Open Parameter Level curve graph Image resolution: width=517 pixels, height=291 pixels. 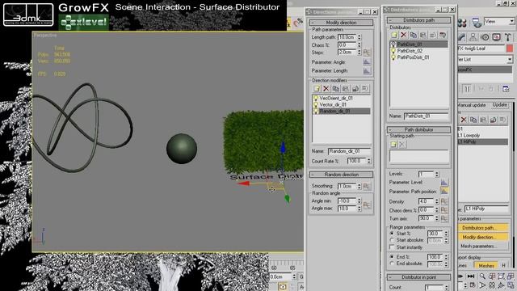(444, 182)
